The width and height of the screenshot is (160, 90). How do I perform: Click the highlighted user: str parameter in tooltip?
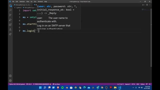44,6
